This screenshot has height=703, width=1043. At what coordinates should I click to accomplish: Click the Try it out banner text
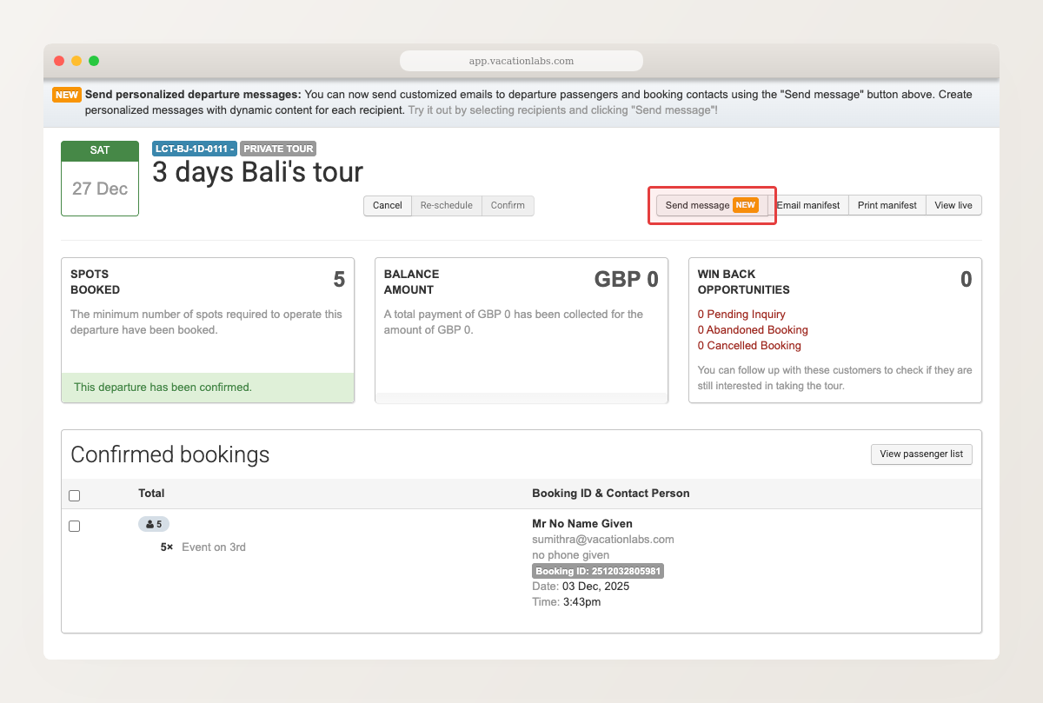[562, 110]
